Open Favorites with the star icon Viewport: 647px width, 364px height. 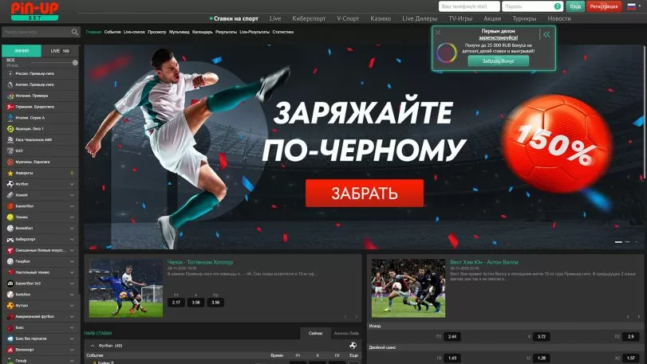[10, 172]
